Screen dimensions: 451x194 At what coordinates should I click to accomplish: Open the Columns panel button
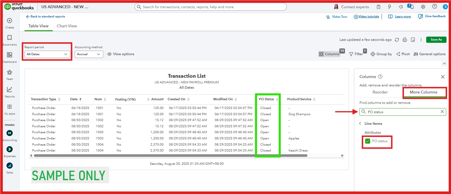(329, 54)
